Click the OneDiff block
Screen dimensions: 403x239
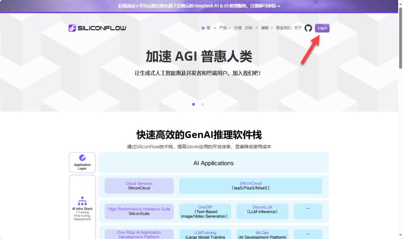[x=205, y=211]
